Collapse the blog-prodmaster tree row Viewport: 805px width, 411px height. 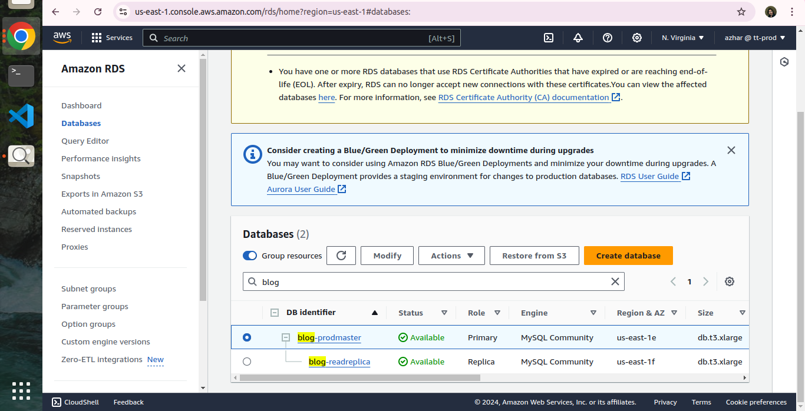coord(286,337)
